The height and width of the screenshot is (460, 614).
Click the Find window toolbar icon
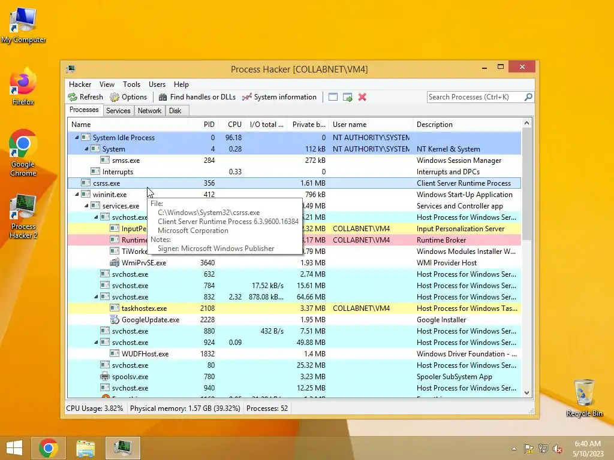click(x=333, y=97)
